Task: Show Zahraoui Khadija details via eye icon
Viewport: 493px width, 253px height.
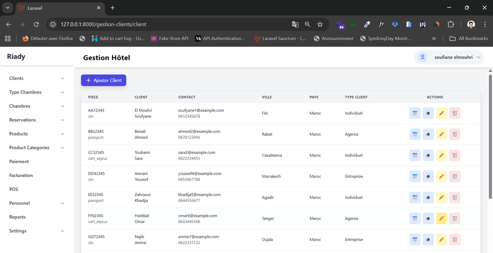Action: pyautogui.click(x=428, y=198)
